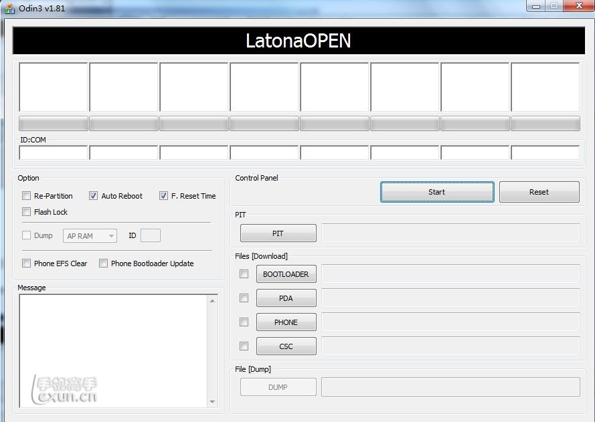Click the first device status box
Screen dimensions: 595x422
coord(54,87)
